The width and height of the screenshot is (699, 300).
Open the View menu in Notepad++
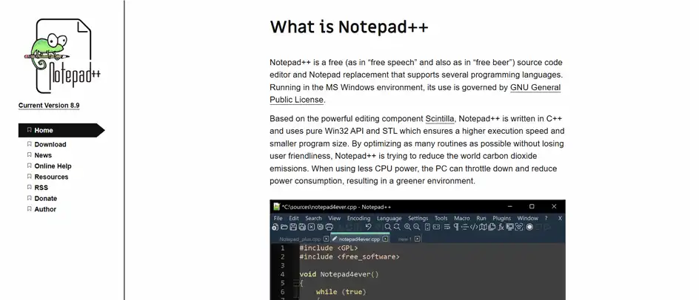coord(335,218)
